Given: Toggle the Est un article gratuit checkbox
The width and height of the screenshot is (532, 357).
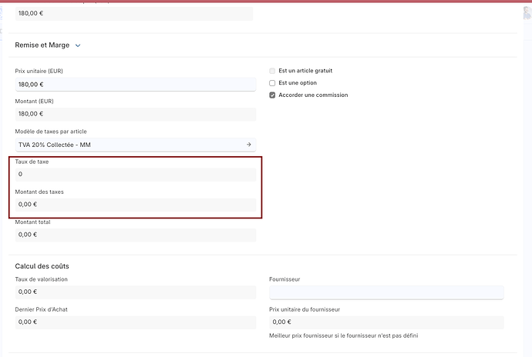Looking at the screenshot, I should pos(272,71).
